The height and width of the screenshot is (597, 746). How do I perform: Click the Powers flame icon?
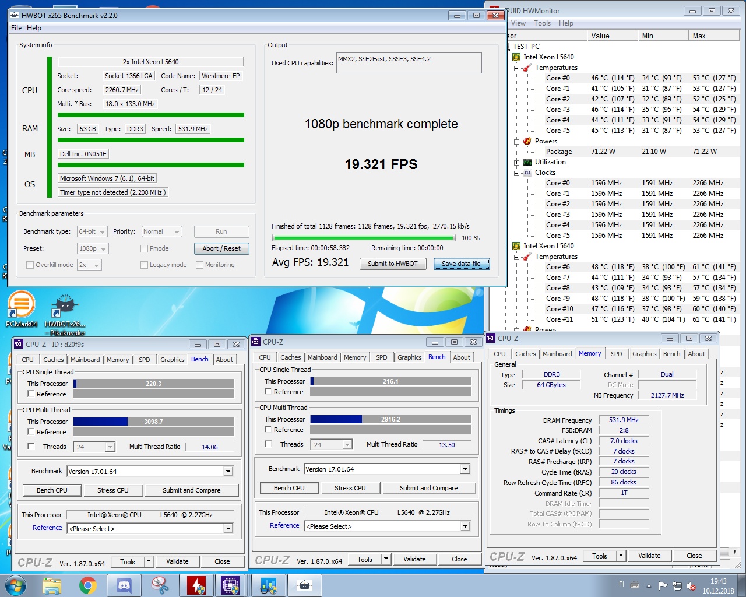click(x=527, y=141)
